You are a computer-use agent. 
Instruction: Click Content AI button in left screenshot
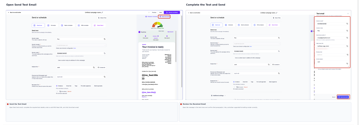click(x=101, y=67)
